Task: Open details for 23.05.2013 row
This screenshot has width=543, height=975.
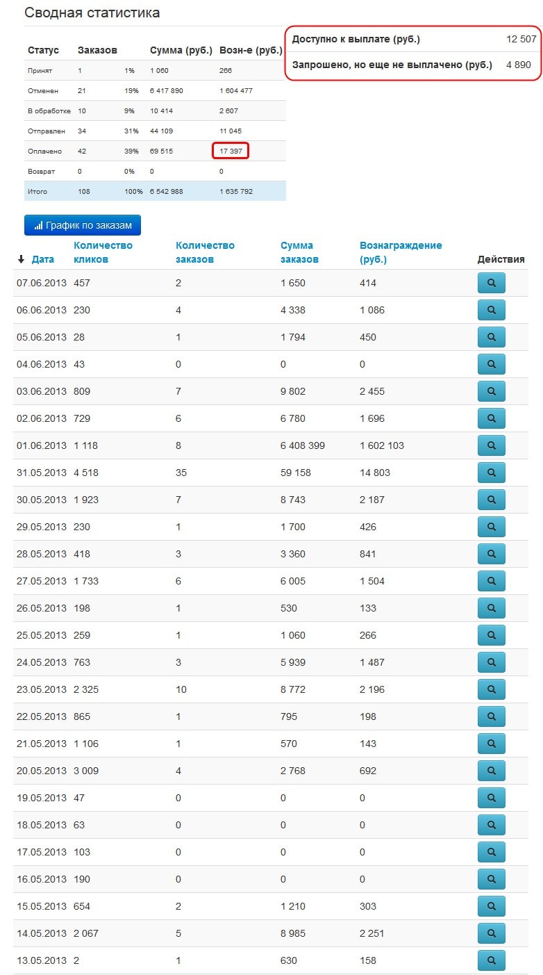Action: (491, 689)
